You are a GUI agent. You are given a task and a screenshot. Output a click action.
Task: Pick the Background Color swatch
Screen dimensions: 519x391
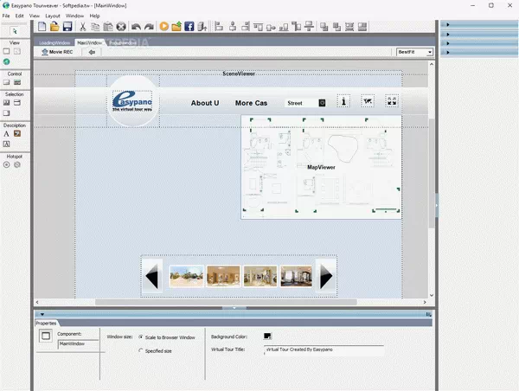point(267,336)
